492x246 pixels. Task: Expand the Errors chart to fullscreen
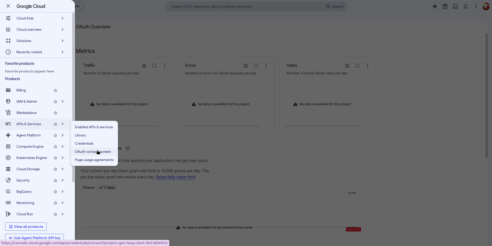tap(256, 66)
